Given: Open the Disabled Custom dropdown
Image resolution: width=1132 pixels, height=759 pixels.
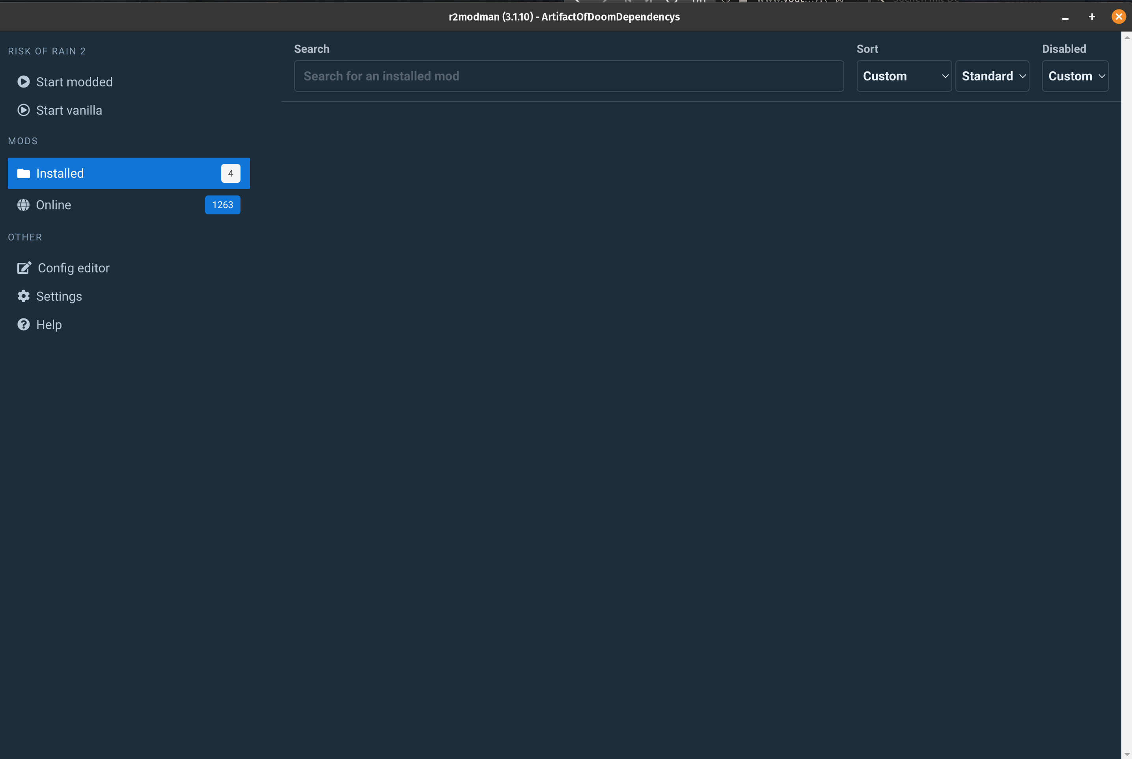Looking at the screenshot, I should (1075, 76).
